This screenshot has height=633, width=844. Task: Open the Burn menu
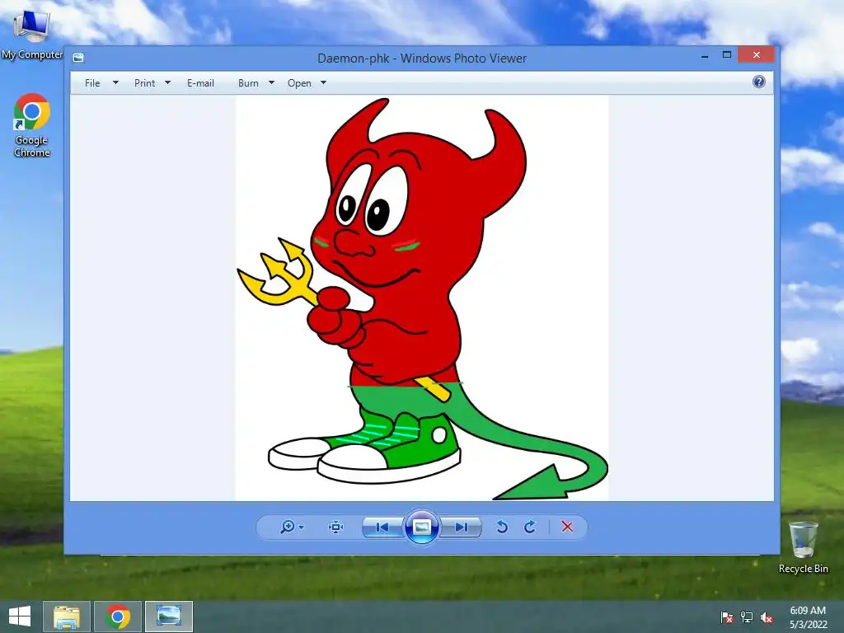tap(248, 83)
